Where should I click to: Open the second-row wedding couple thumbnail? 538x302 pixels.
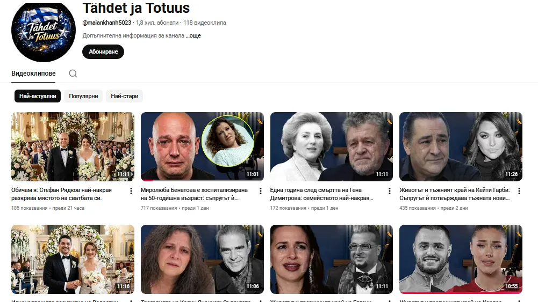(73, 259)
